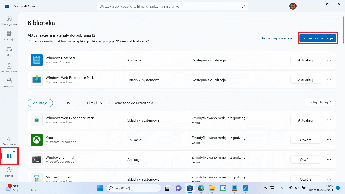The width and height of the screenshot is (345, 194).
Task: Select the Filmy i TV filter pill
Action: click(x=95, y=103)
